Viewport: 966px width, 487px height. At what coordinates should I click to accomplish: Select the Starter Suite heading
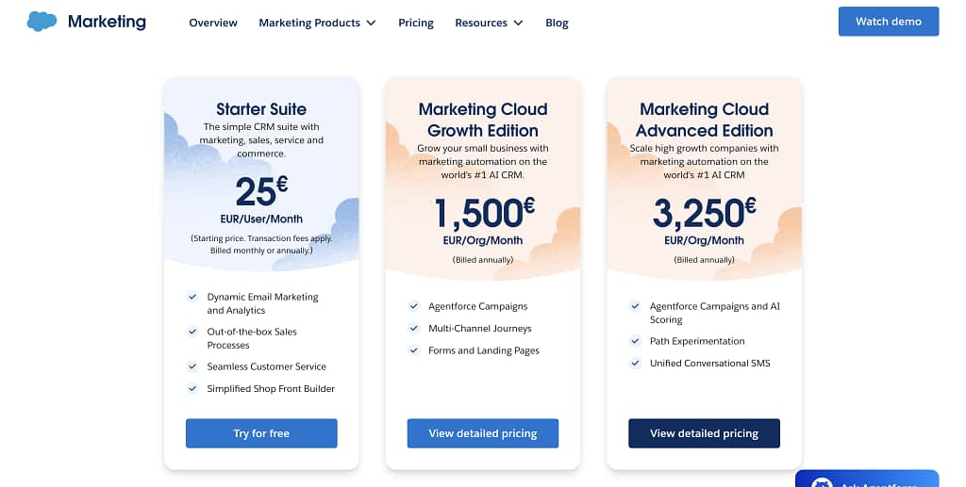tap(261, 109)
